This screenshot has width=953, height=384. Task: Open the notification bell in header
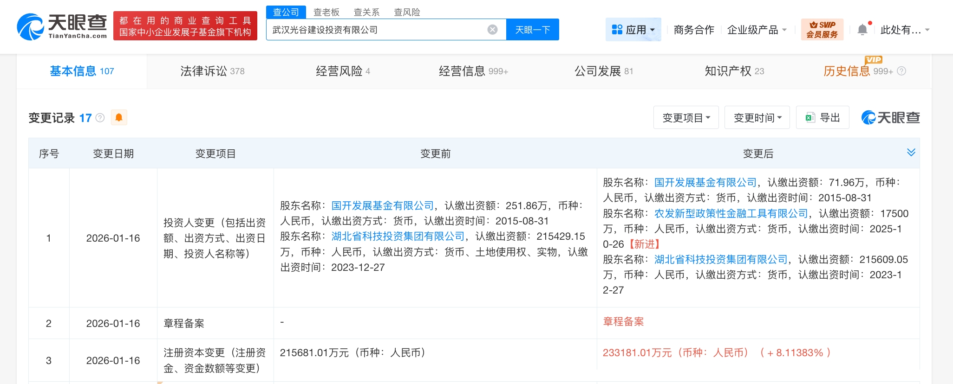pyautogui.click(x=862, y=30)
